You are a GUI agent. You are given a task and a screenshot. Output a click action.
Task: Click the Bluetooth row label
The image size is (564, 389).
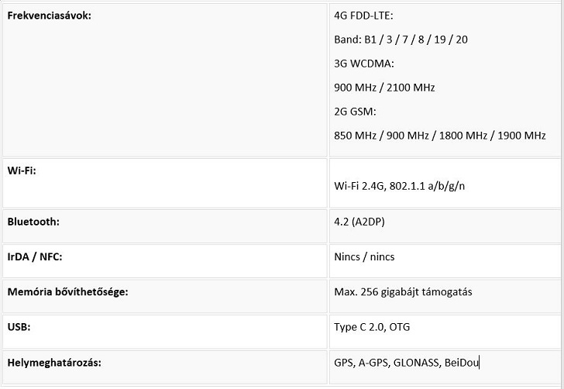pos(33,222)
